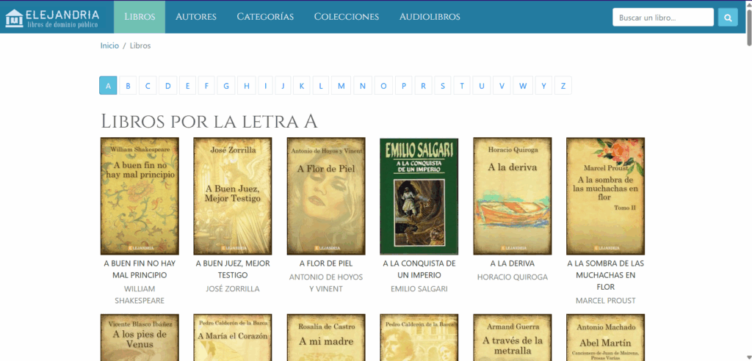Select letter Z in alphabet index
This screenshot has width=752, height=361.
click(x=563, y=86)
